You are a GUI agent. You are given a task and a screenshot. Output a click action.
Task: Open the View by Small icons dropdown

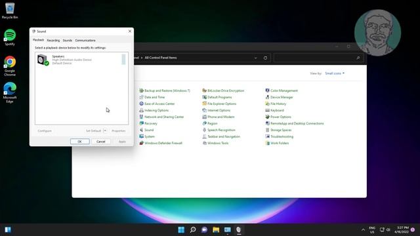[x=335, y=73]
